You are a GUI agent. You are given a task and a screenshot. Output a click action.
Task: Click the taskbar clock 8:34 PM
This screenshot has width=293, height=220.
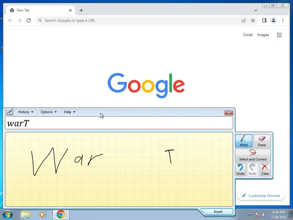(x=278, y=215)
